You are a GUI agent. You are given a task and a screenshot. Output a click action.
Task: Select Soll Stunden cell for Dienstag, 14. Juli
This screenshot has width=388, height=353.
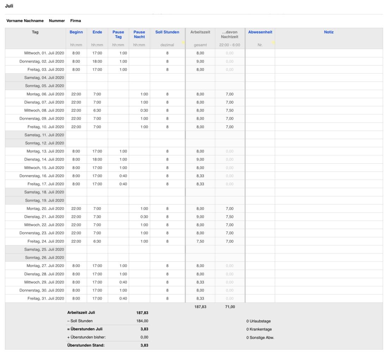(167, 159)
